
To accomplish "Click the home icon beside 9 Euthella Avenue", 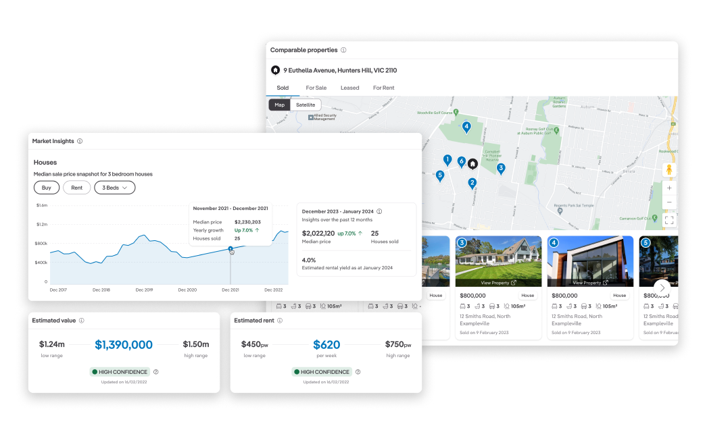I will click(x=275, y=70).
